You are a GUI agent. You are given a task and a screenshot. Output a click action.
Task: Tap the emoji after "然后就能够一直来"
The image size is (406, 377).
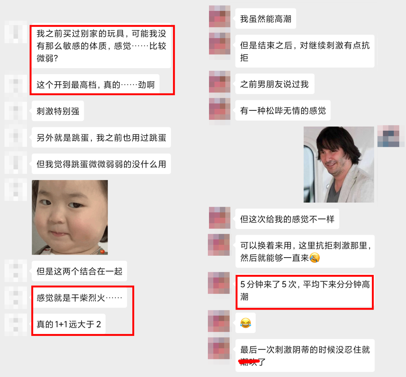point(315,258)
